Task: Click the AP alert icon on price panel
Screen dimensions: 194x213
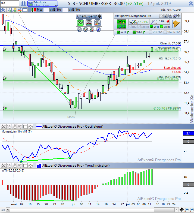Action: [20, 10]
